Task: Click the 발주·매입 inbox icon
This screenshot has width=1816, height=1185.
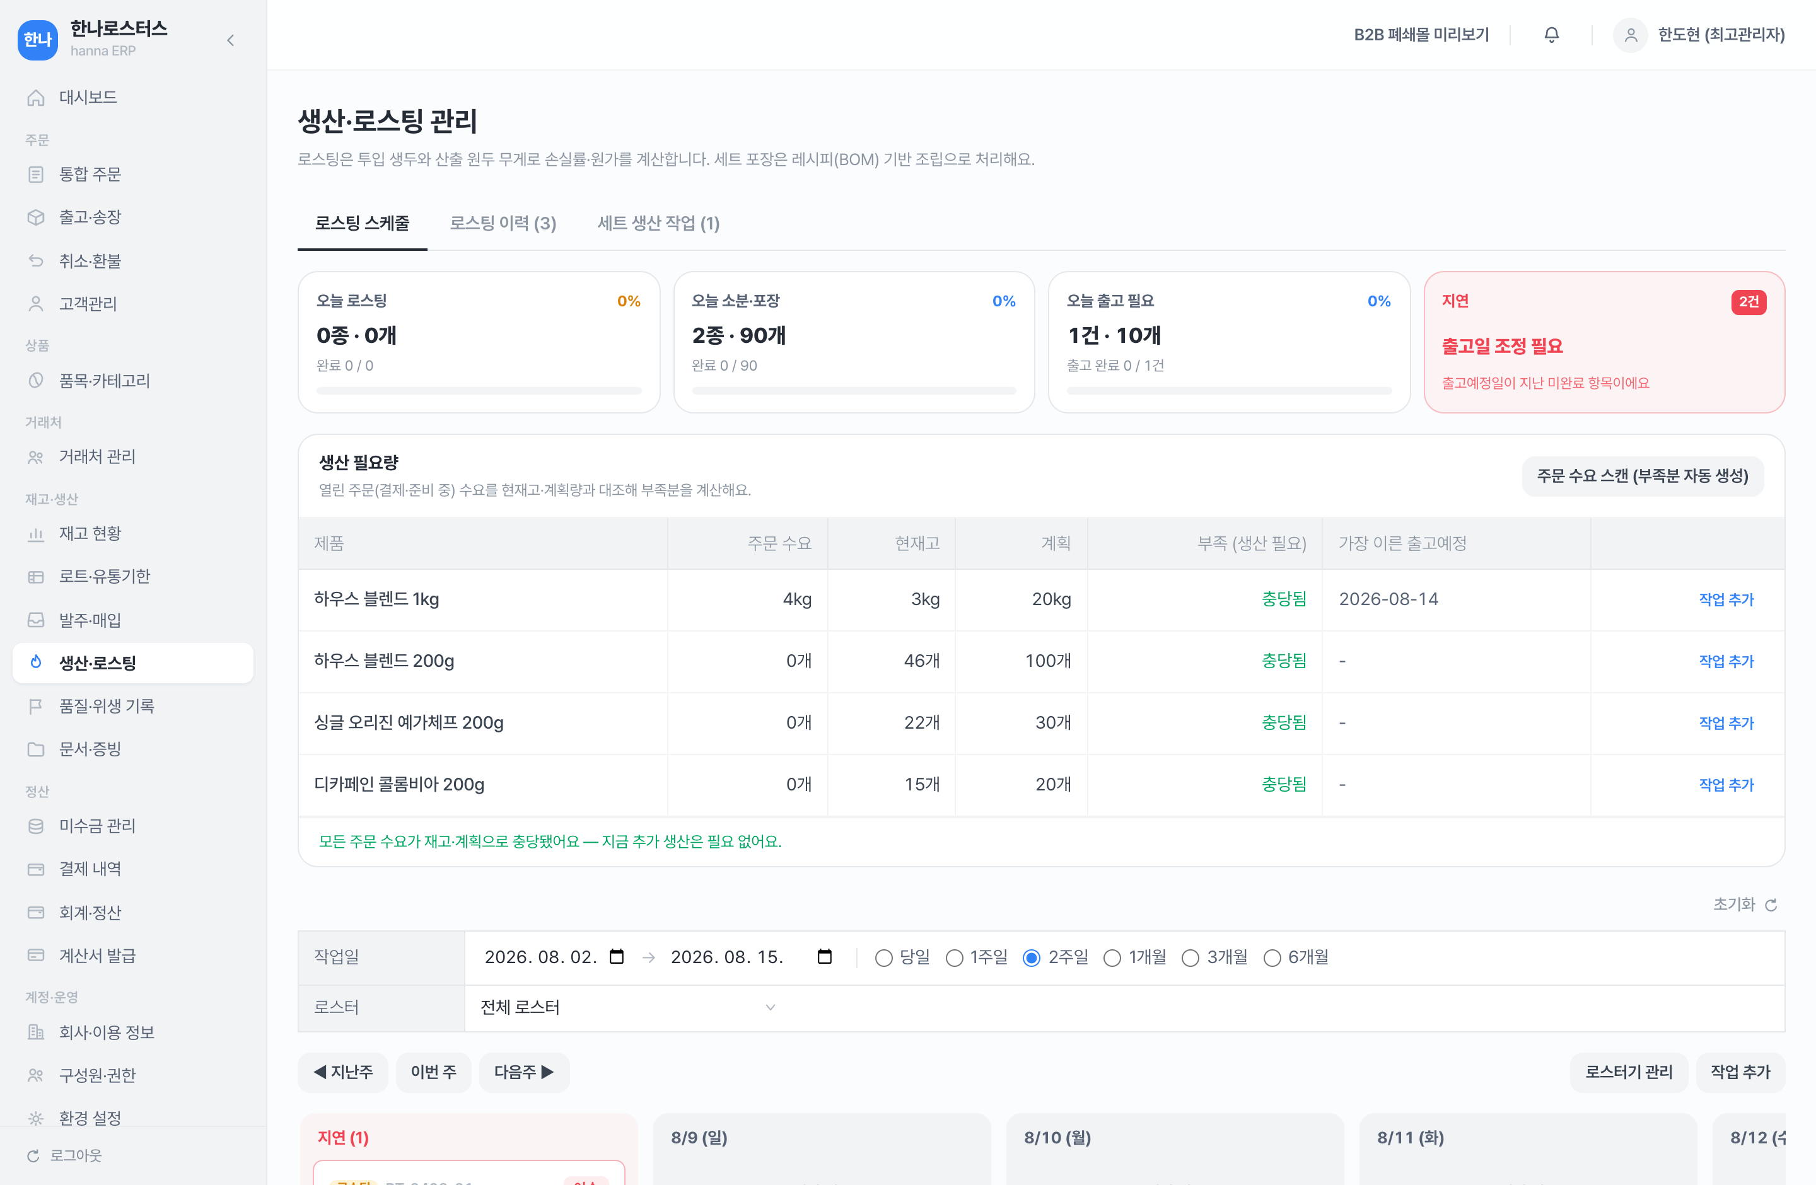Action: click(x=36, y=620)
